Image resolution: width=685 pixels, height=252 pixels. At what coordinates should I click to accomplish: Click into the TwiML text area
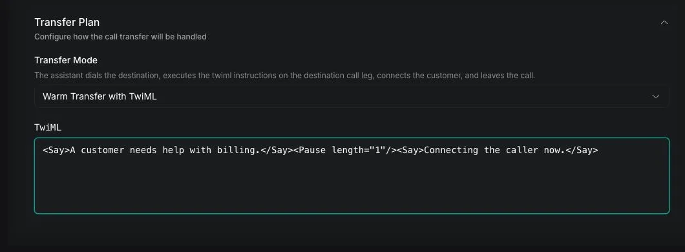click(x=352, y=176)
